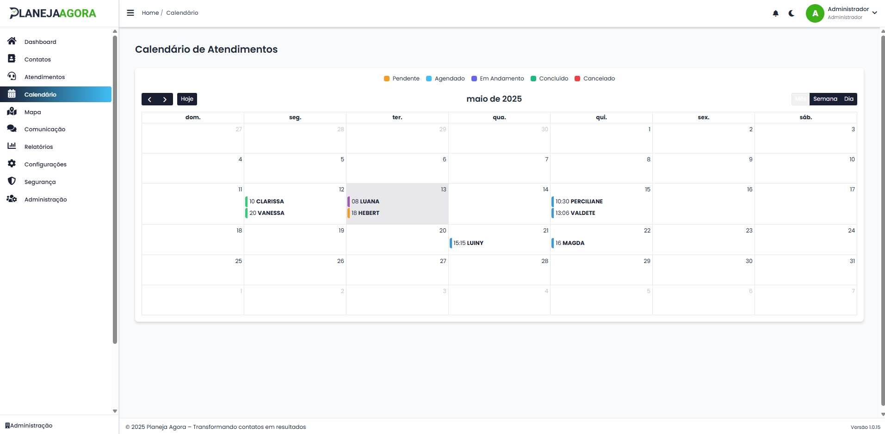Open the Mapa map-marker icon
This screenshot has height=434, width=885.
(x=12, y=111)
